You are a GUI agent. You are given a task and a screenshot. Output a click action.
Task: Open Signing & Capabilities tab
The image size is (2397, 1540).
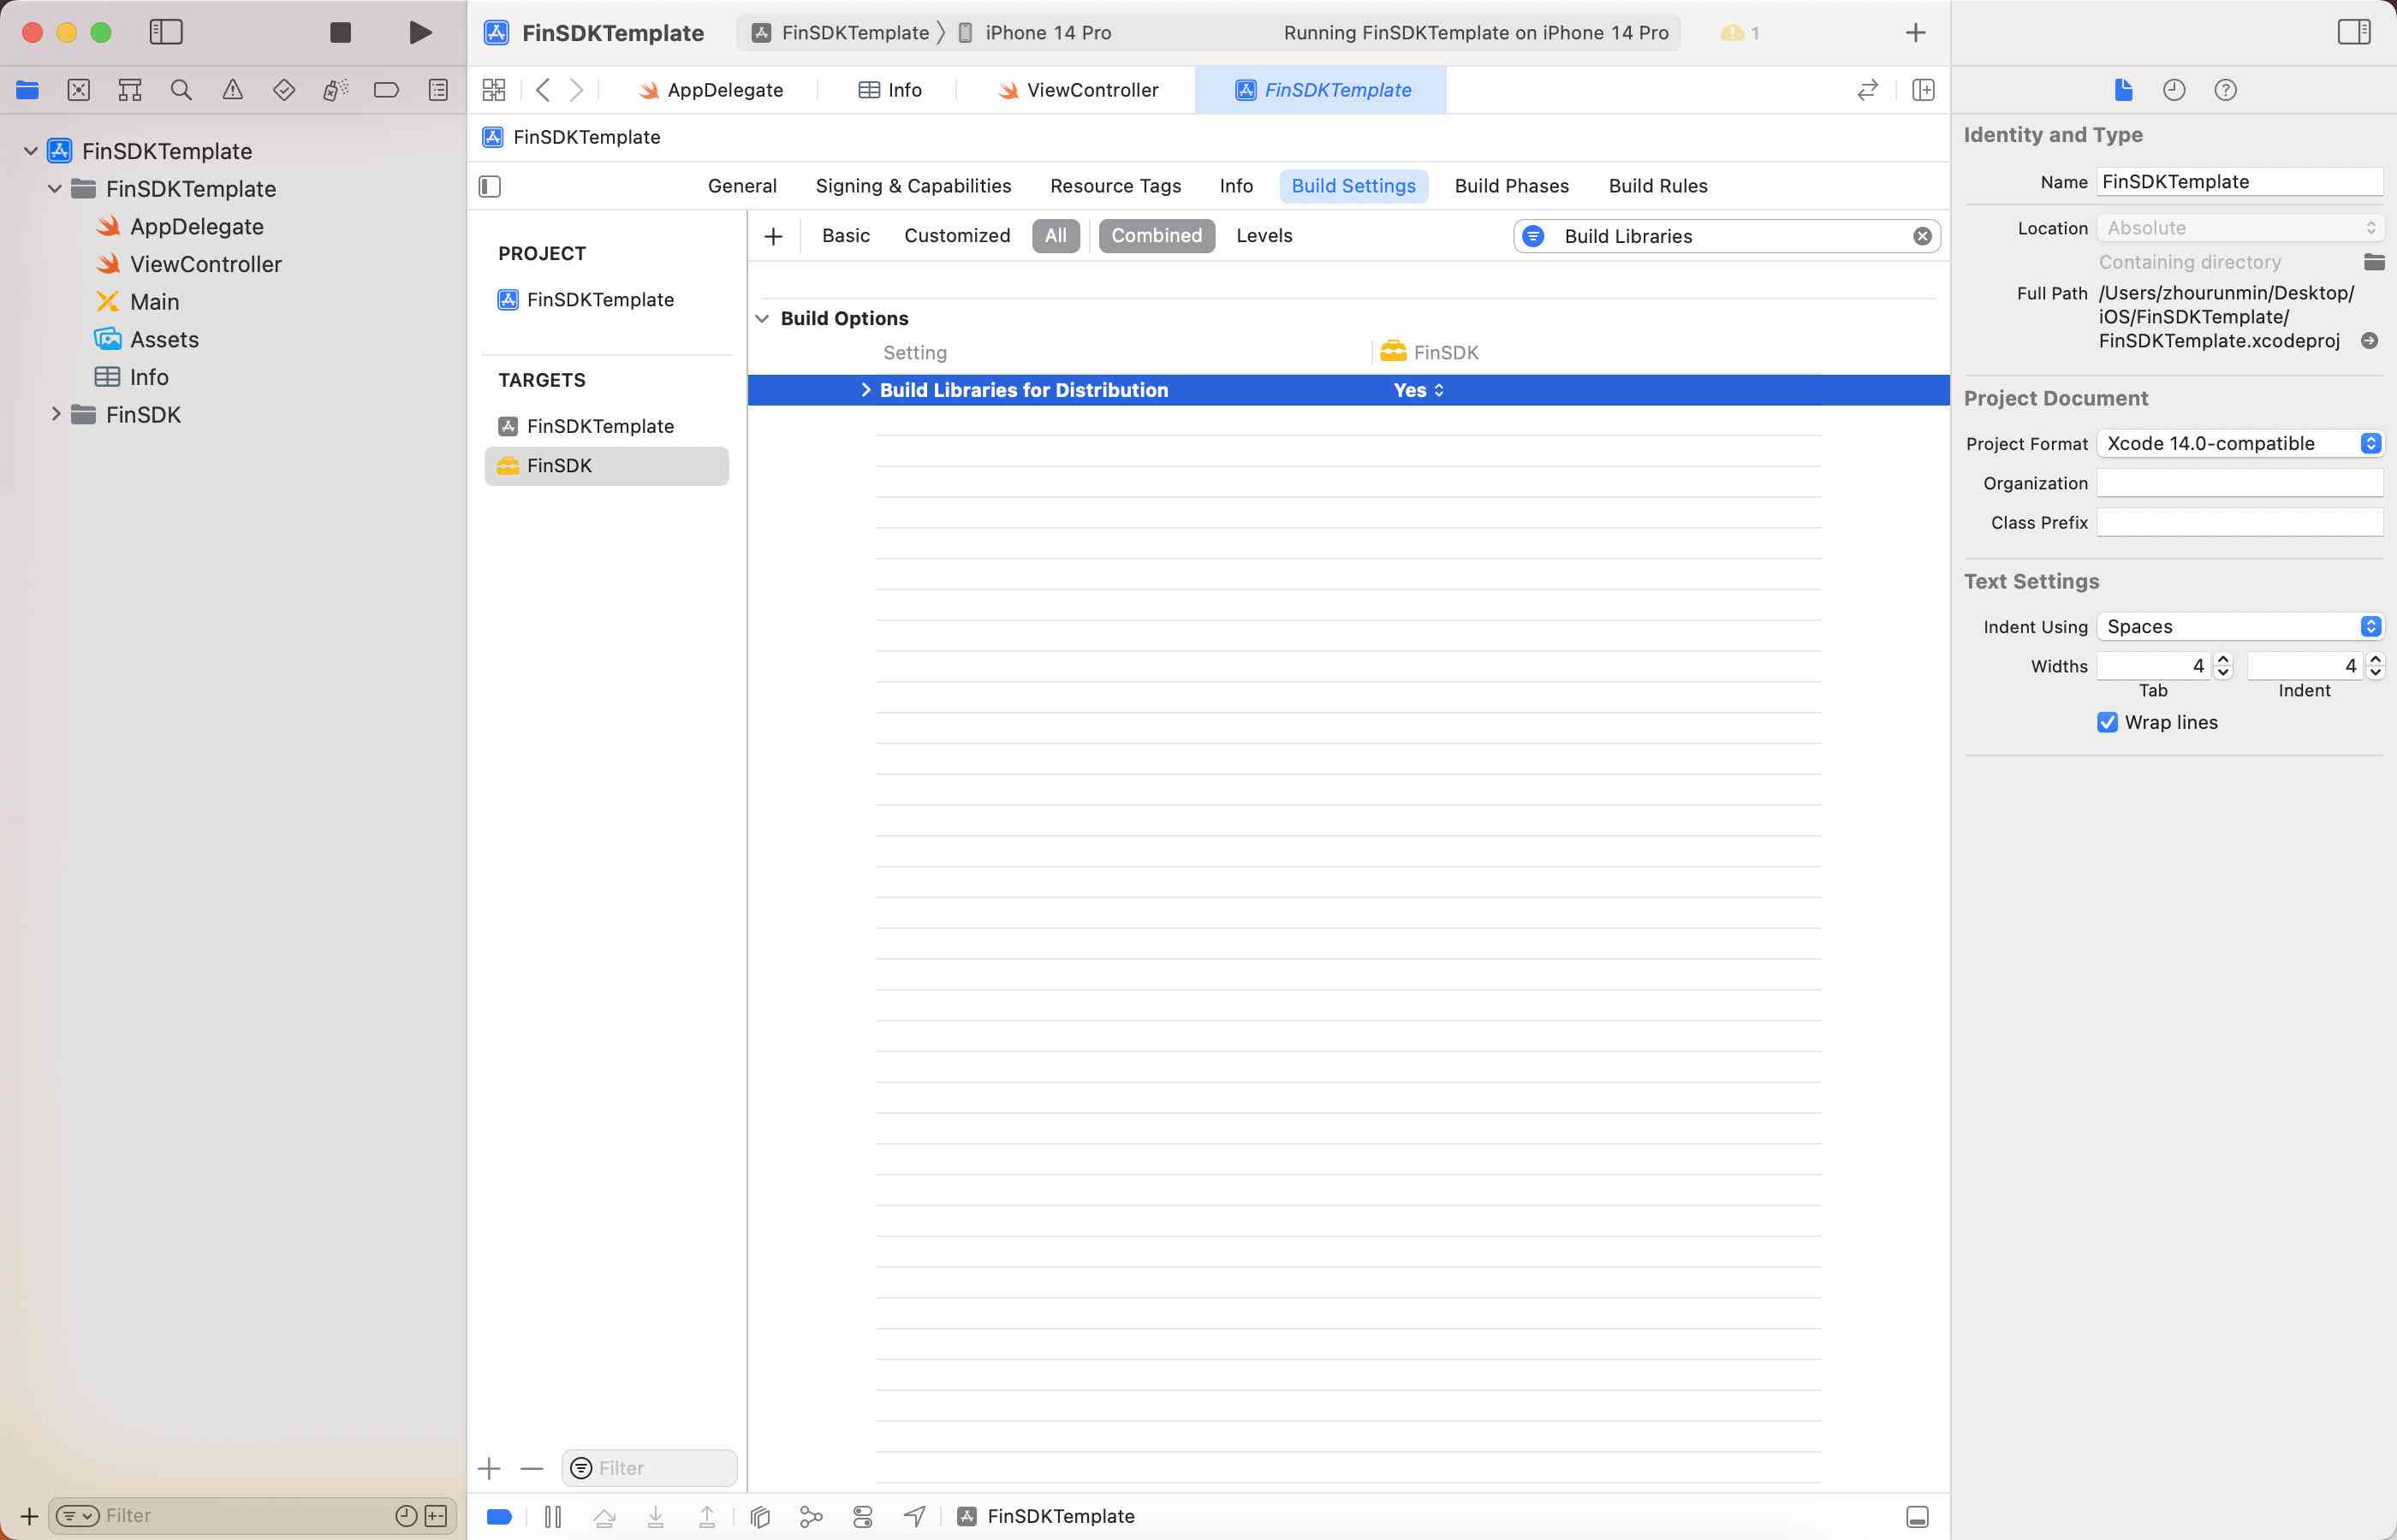913,186
